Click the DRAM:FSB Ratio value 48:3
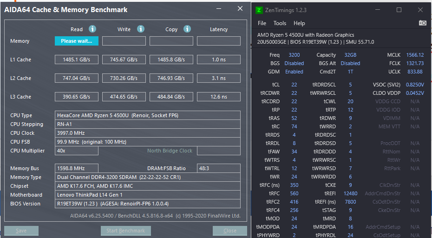 tap(219, 168)
